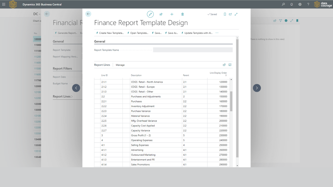Click Create New Template action
This screenshot has height=187, width=333.
[110, 33]
